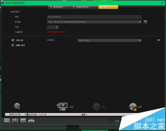Image resolution: width=166 pixels, height=131 pixels.
Task: Close the Corel VideoStudio dialog
Action: pyautogui.click(x=162, y=3)
